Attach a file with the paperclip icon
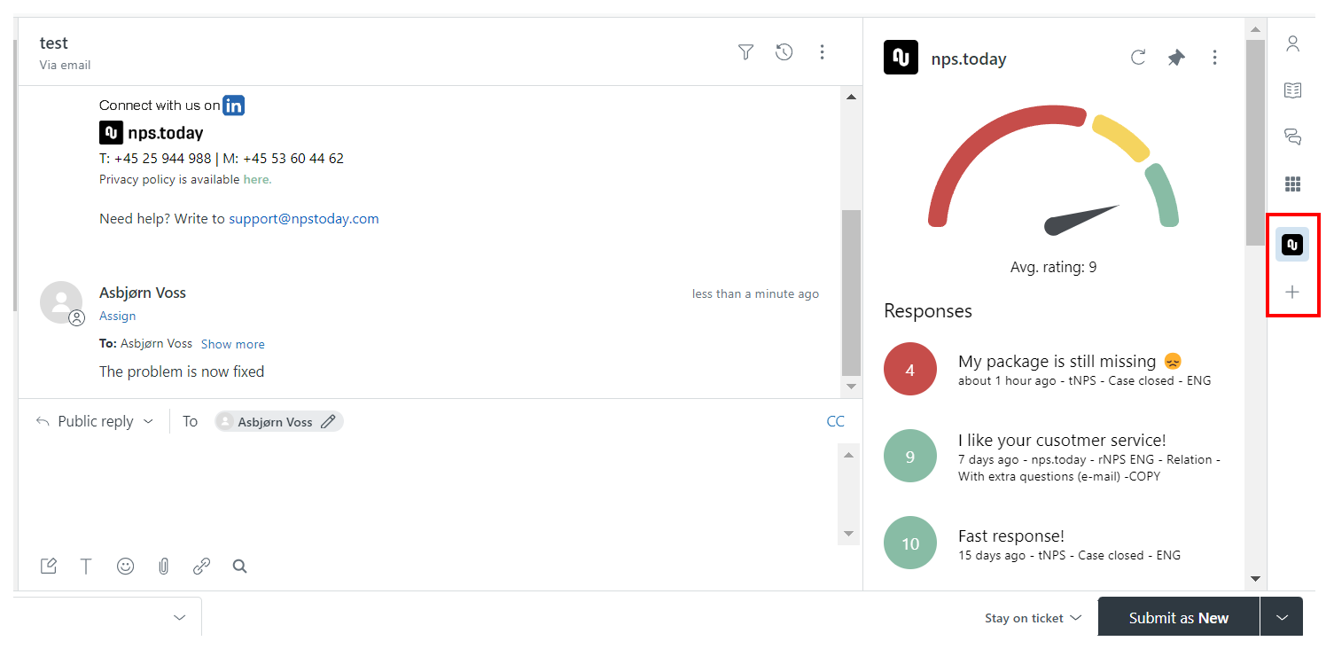 pos(163,566)
